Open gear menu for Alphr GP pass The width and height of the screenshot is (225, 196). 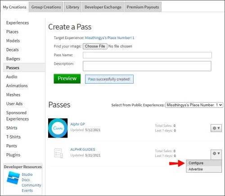click(216, 128)
